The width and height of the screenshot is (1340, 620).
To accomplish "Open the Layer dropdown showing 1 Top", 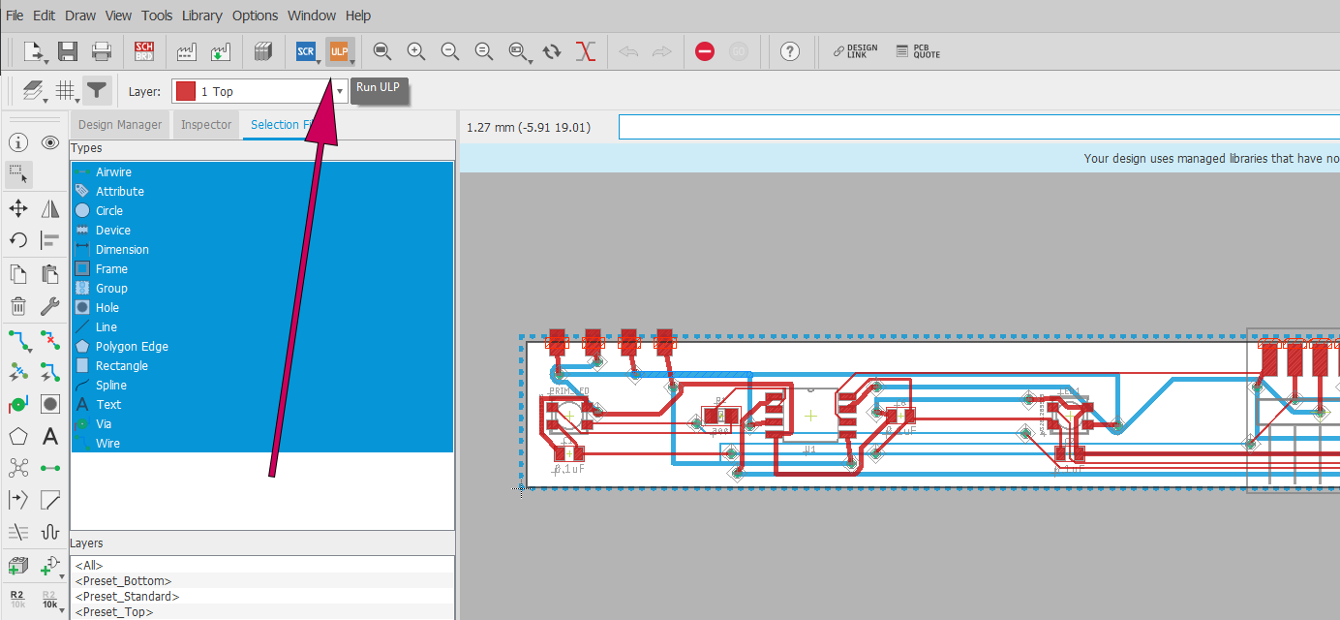I will [x=259, y=91].
